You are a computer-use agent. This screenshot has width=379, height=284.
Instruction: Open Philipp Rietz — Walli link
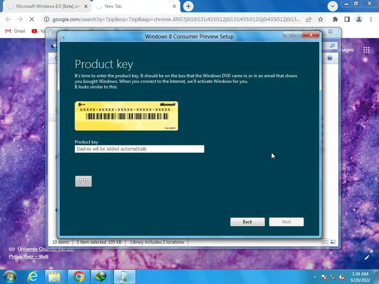coord(28,257)
